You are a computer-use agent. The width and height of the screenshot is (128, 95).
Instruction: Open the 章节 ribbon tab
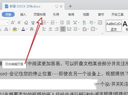[101, 15]
